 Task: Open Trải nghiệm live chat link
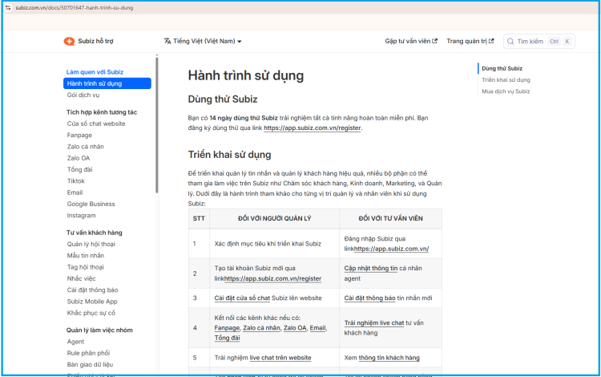(x=373, y=323)
